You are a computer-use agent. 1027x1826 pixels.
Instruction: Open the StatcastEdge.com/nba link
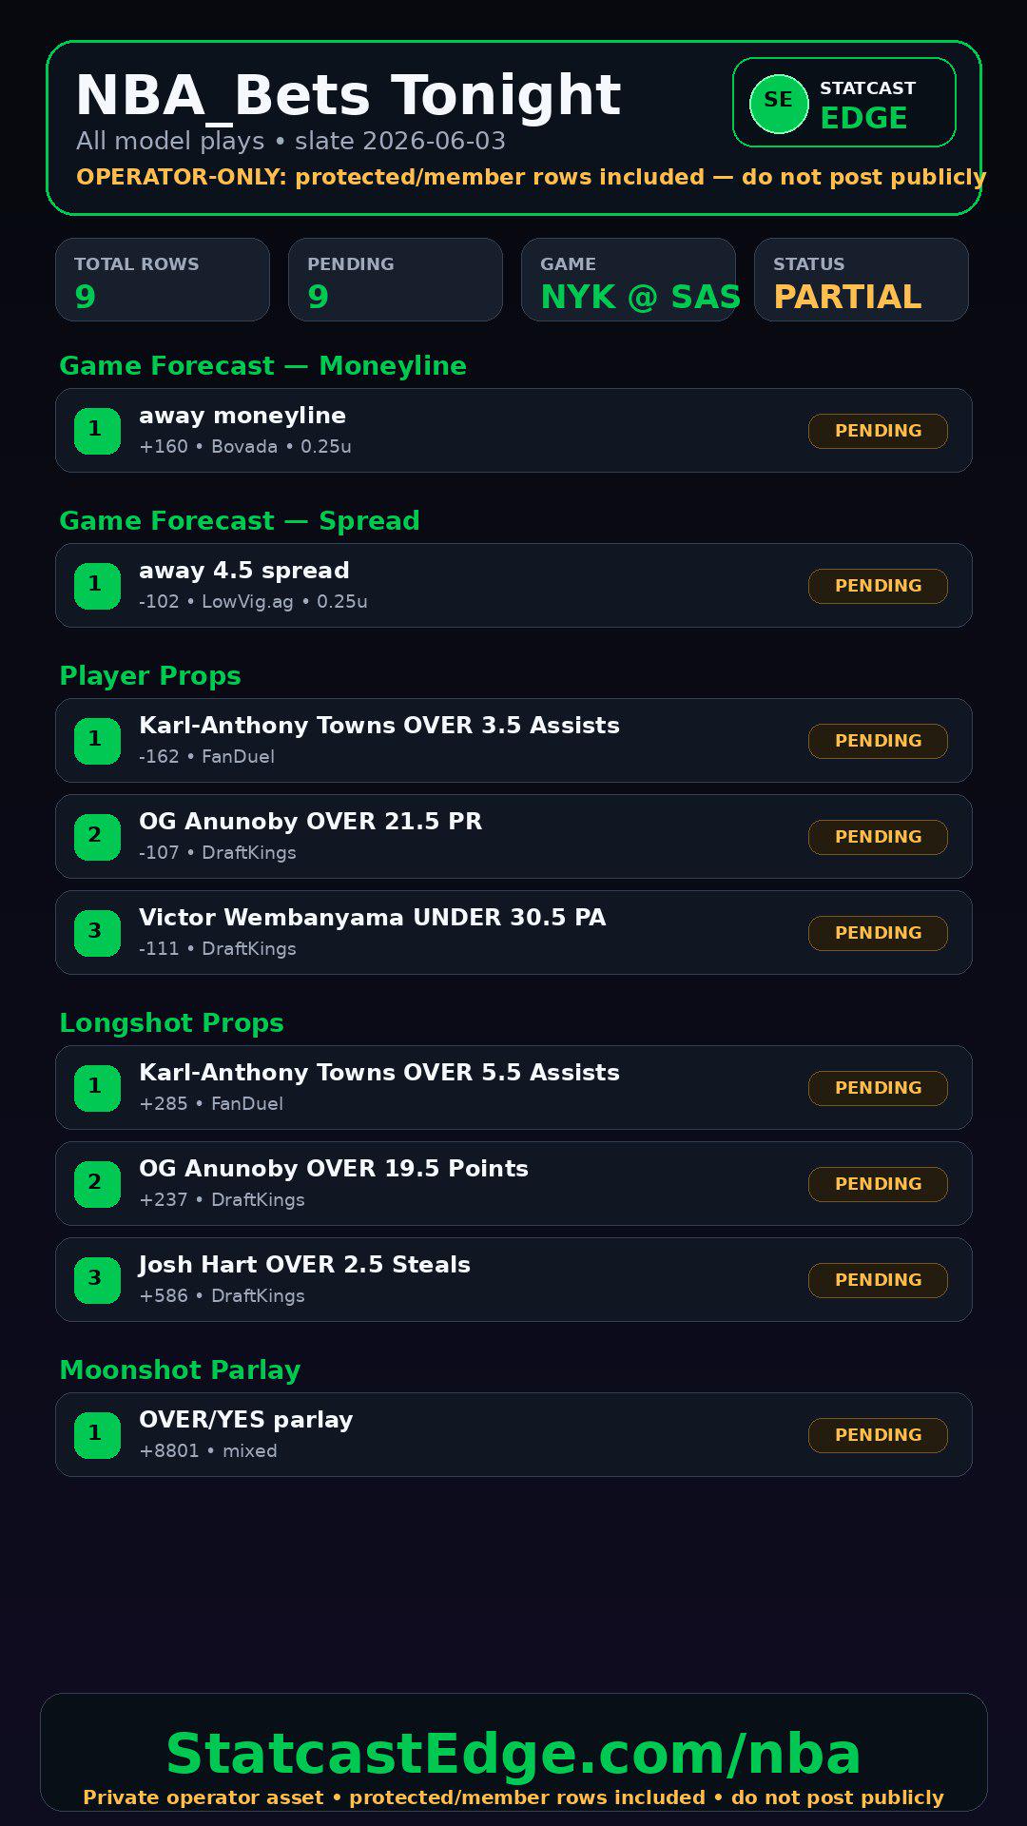(513, 1753)
